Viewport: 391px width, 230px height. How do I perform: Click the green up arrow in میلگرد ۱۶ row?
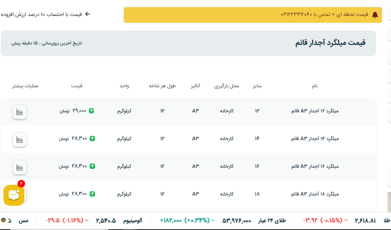92,166
